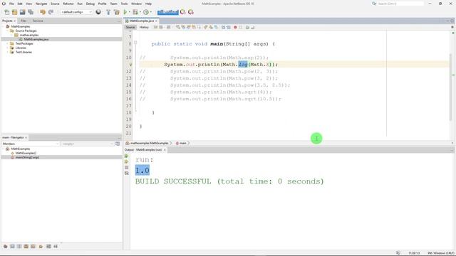
Task: Open the Tools menu
Action: click(124, 4)
